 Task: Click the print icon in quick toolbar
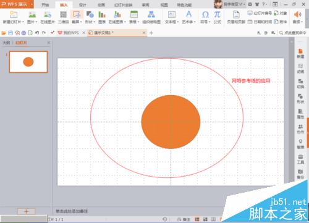tap(23, 33)
